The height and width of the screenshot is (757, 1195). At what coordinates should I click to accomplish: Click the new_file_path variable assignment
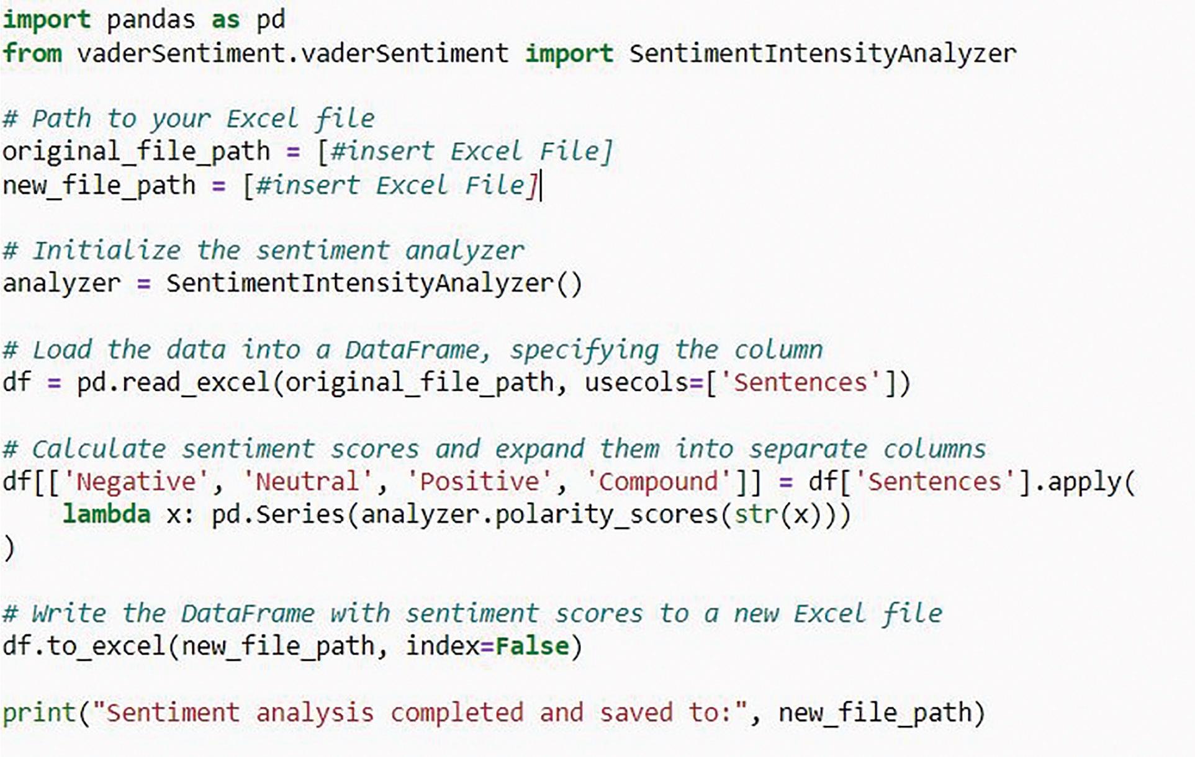pos(99,186)
